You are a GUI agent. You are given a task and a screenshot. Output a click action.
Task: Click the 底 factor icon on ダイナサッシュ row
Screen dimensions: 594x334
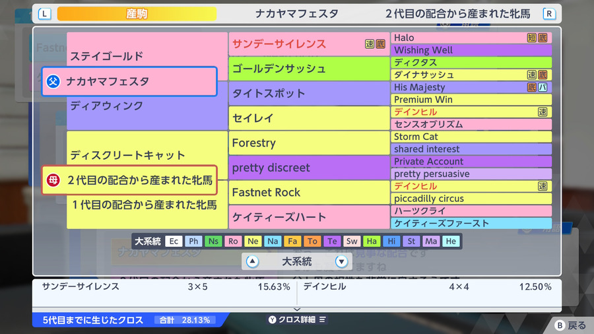pos(543,75)
